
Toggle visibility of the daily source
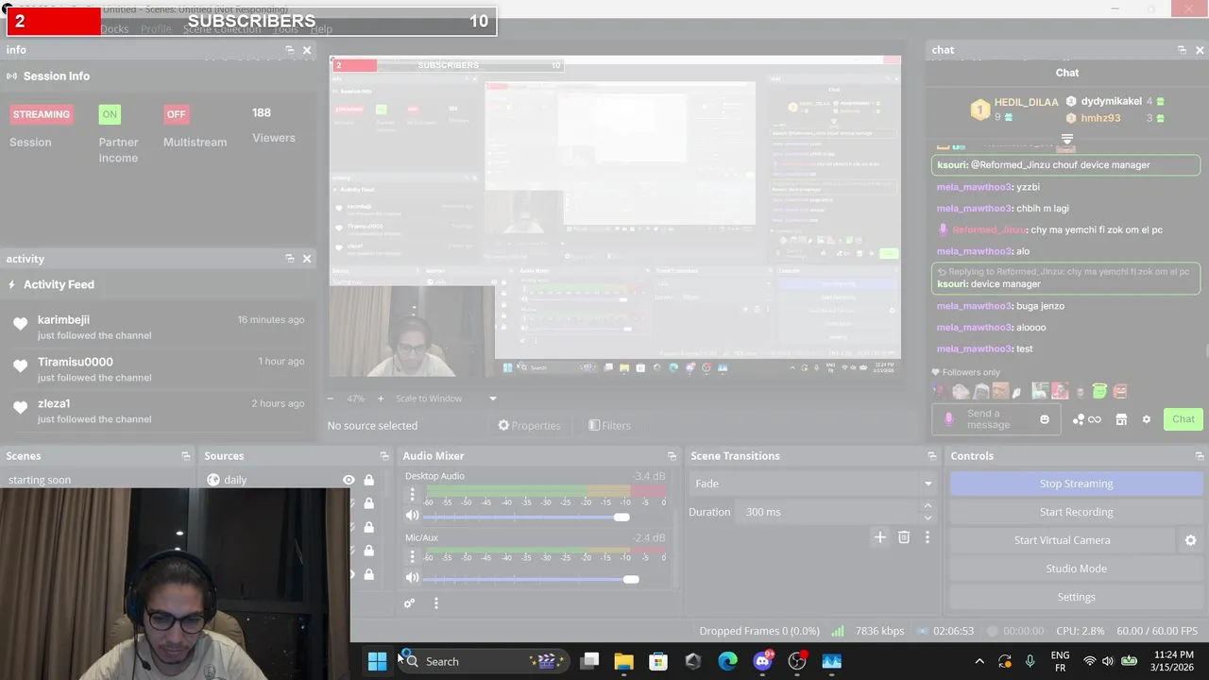349,480
